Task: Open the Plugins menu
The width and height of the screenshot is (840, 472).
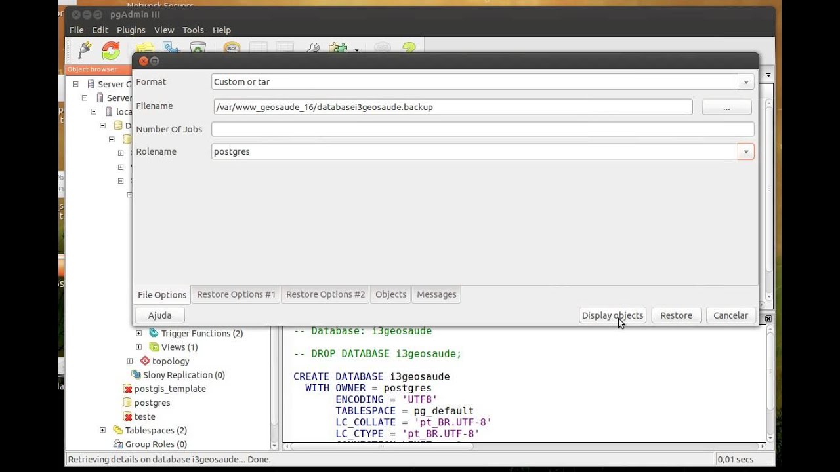Action: [131, 30]
